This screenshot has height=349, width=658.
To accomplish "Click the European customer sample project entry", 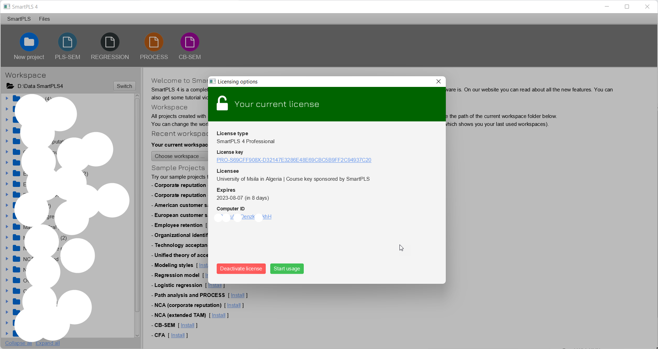I will coord(181,215).
